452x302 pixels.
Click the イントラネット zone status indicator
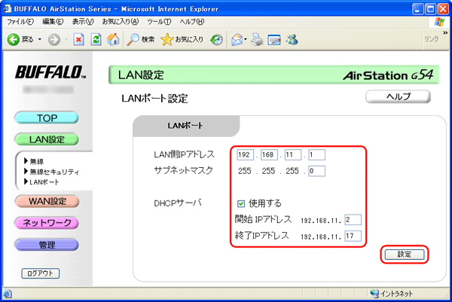391,294
